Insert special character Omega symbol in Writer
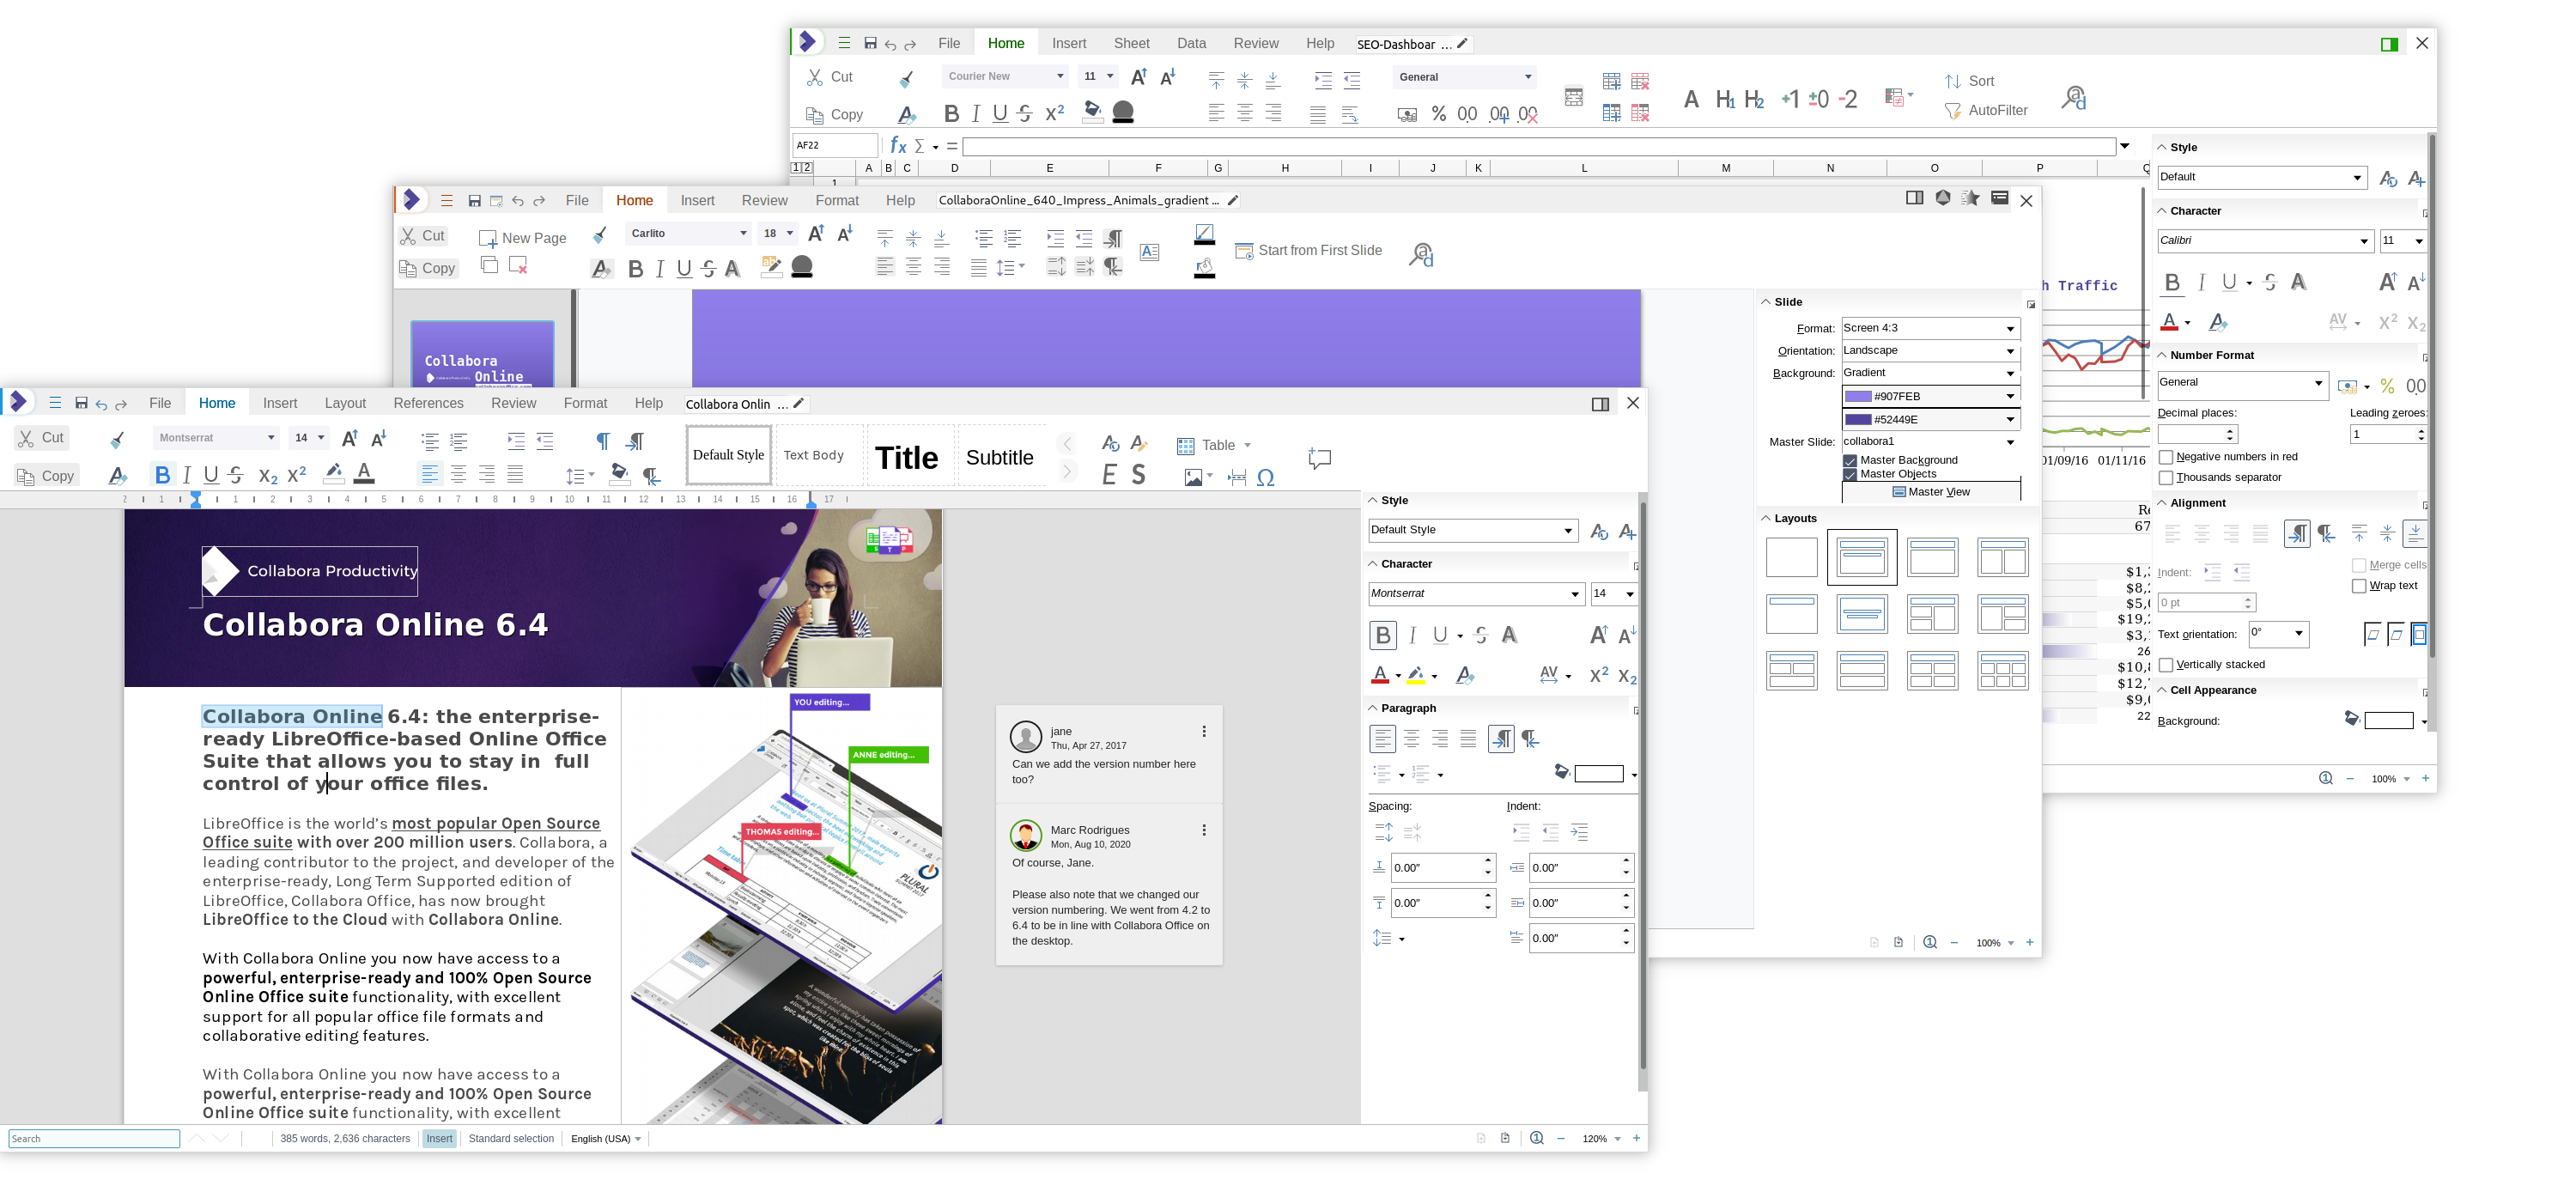The image size is (2576, 1198). [1266, 478]
